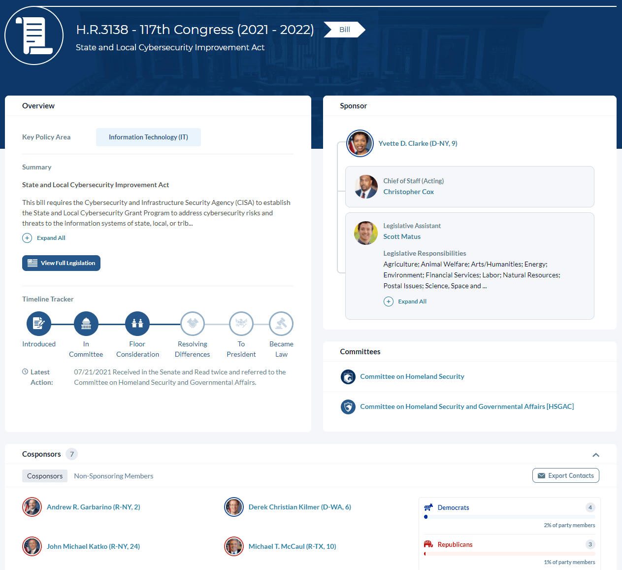The width and height of the screenshot is (622, 570).
Task: Click the Became Law gavel icon
Action: pos(281,324)
